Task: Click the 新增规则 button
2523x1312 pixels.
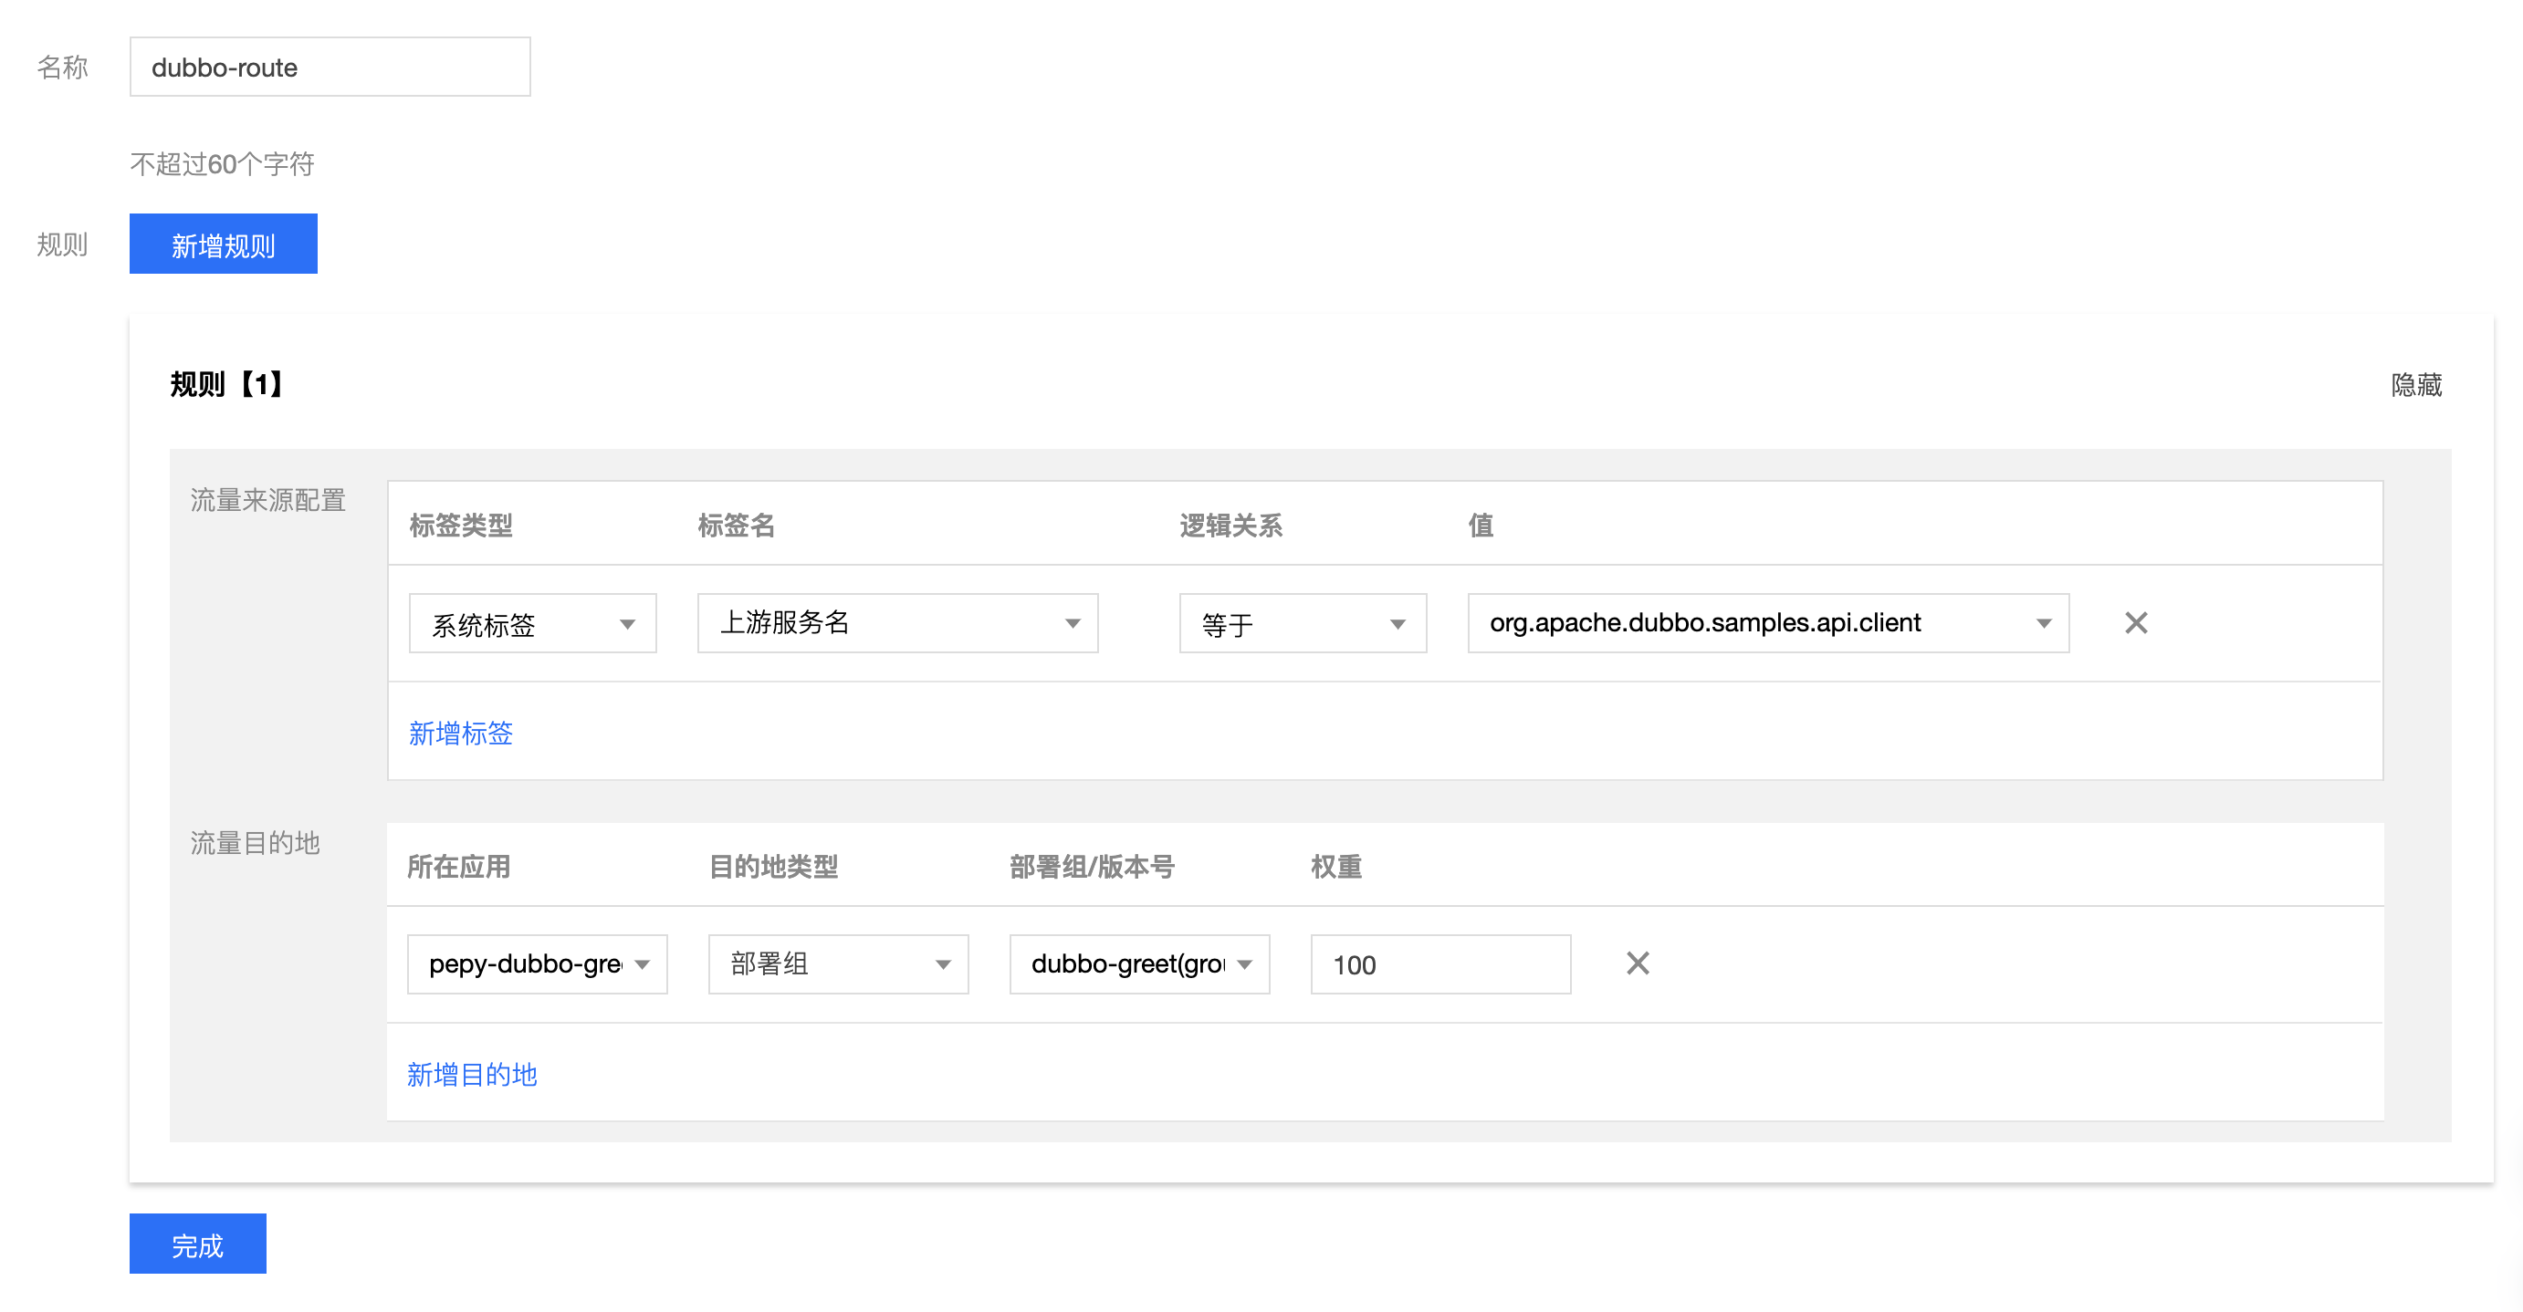Action: [224, 244]
